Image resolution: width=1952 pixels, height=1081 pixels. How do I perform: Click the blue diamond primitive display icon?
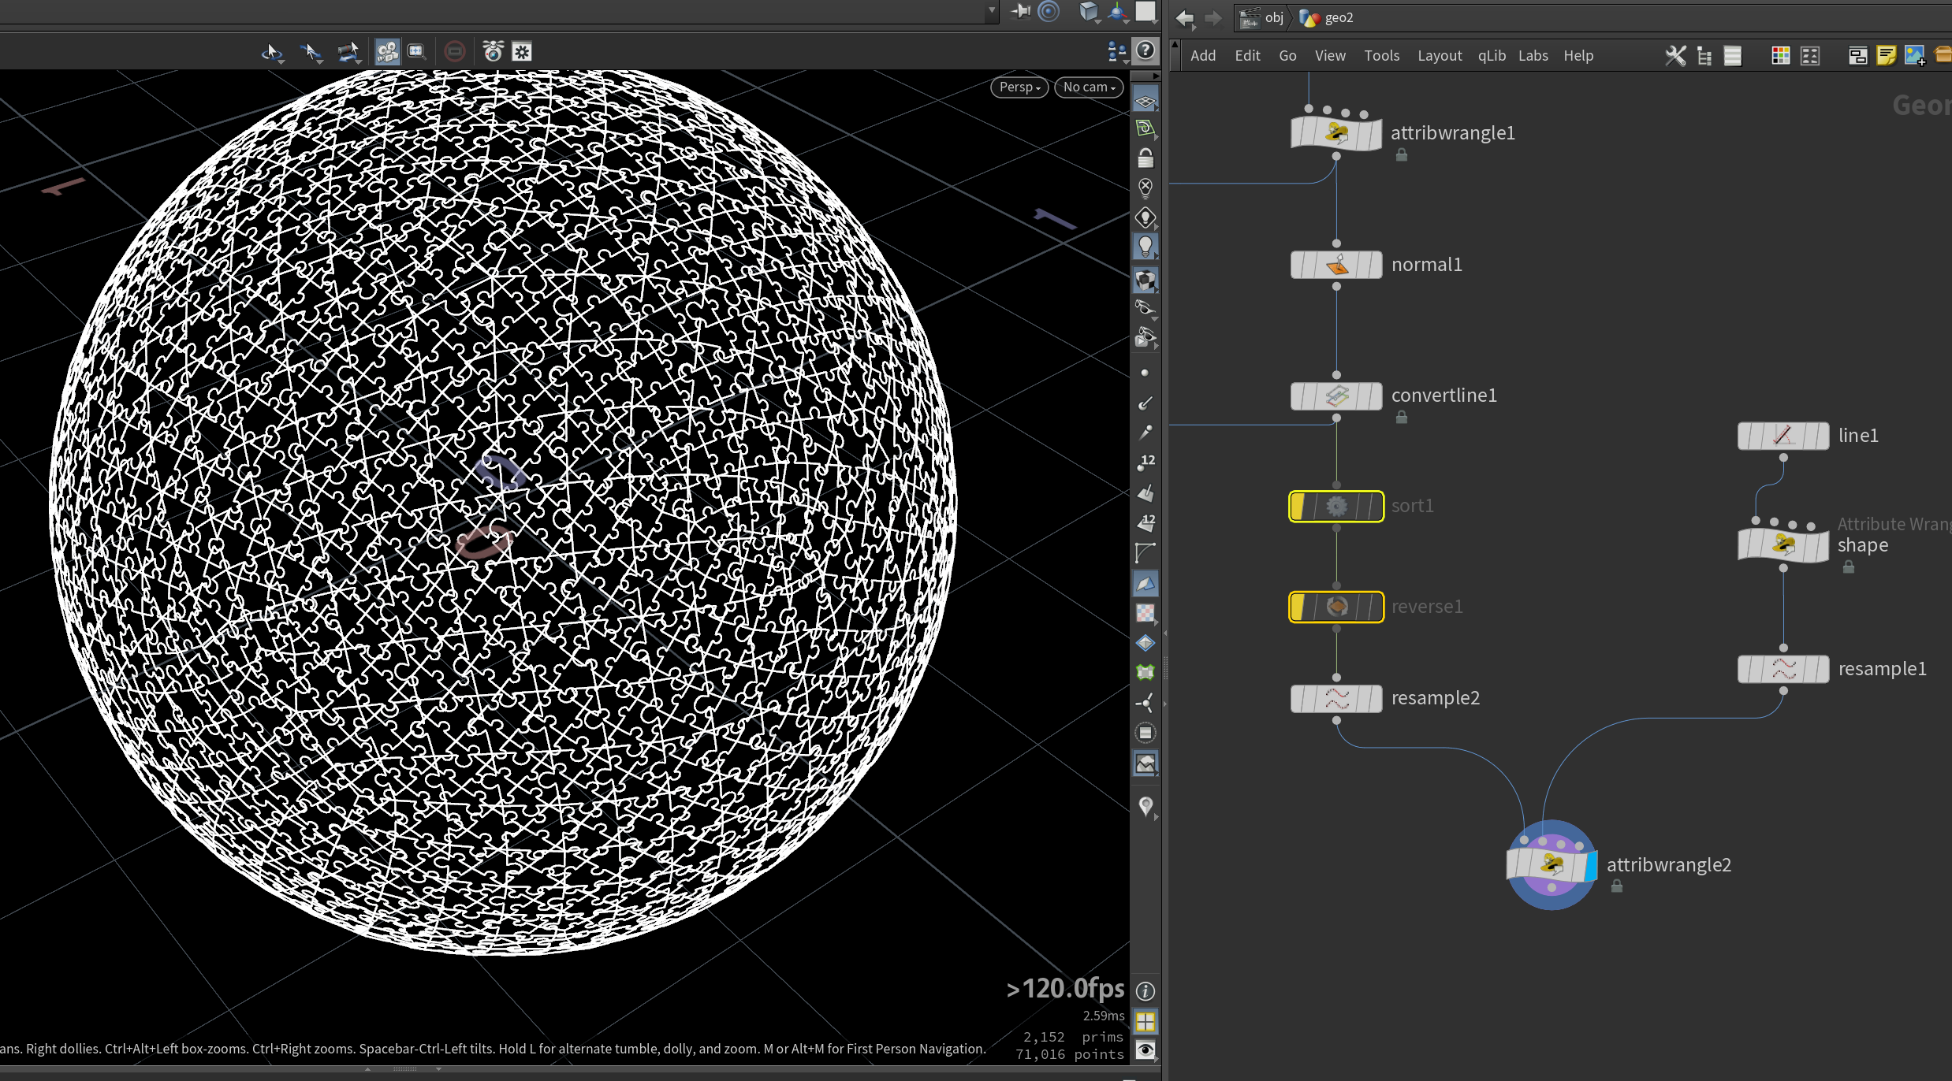[1145, 643]
